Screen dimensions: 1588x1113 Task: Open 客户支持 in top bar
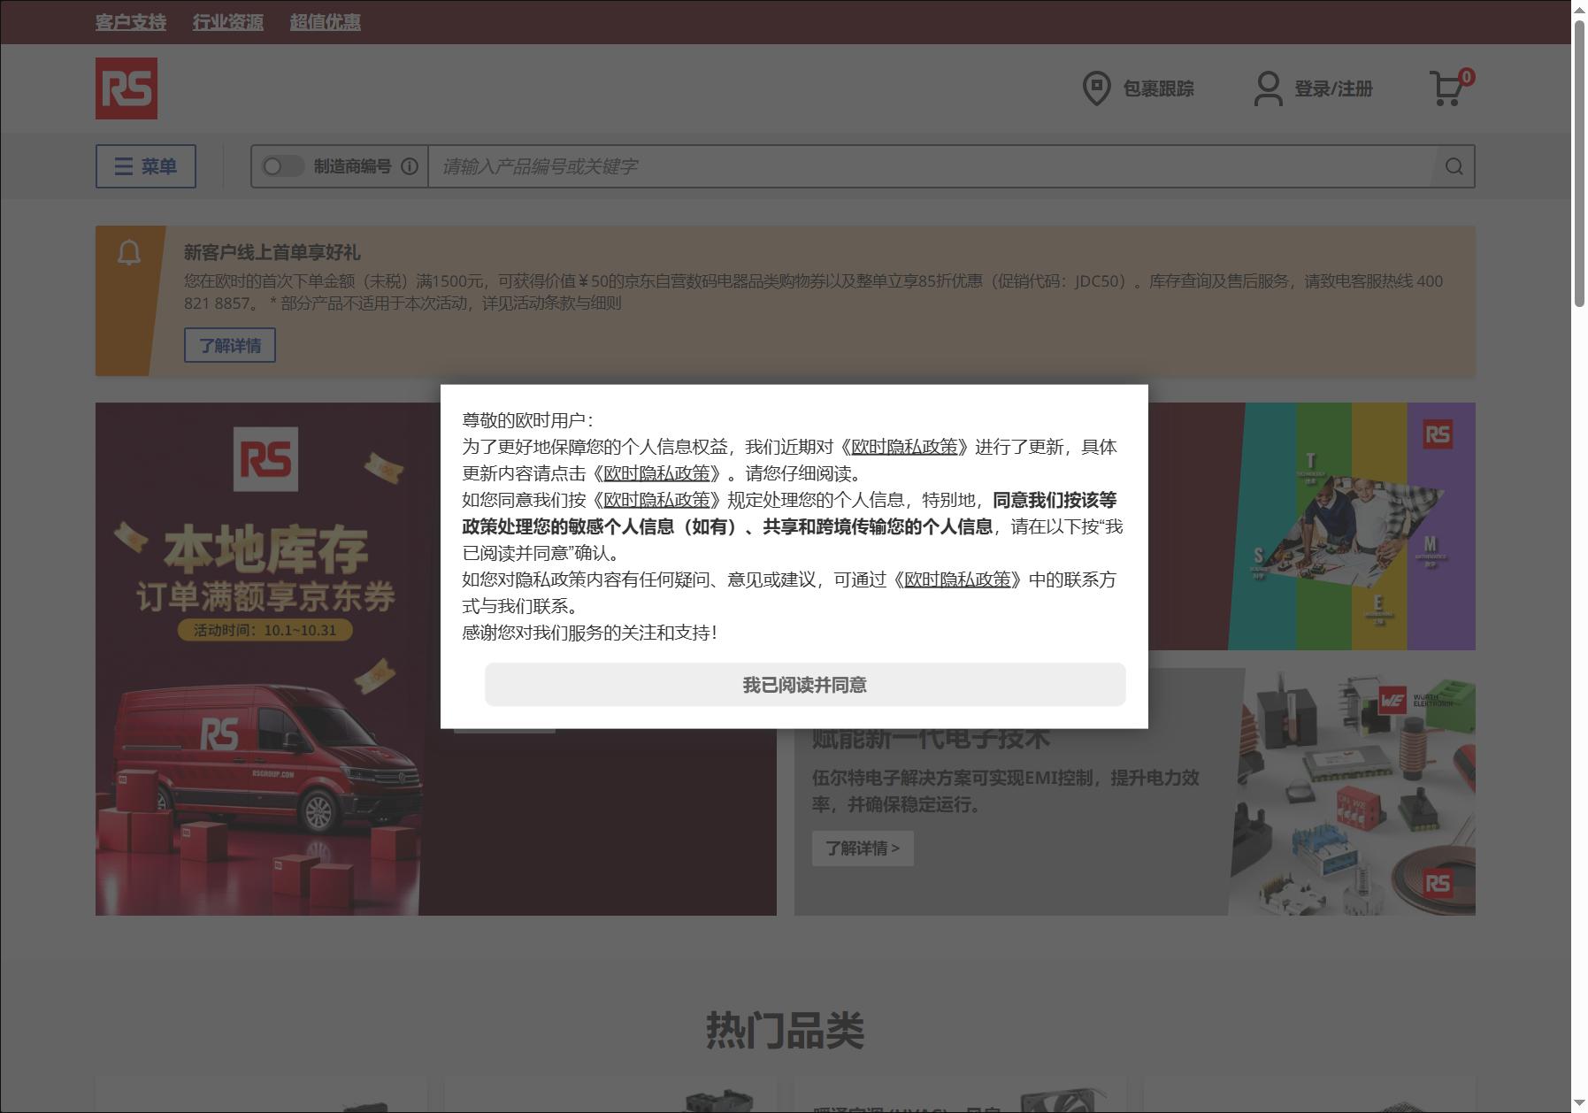(x=131, y=22)
